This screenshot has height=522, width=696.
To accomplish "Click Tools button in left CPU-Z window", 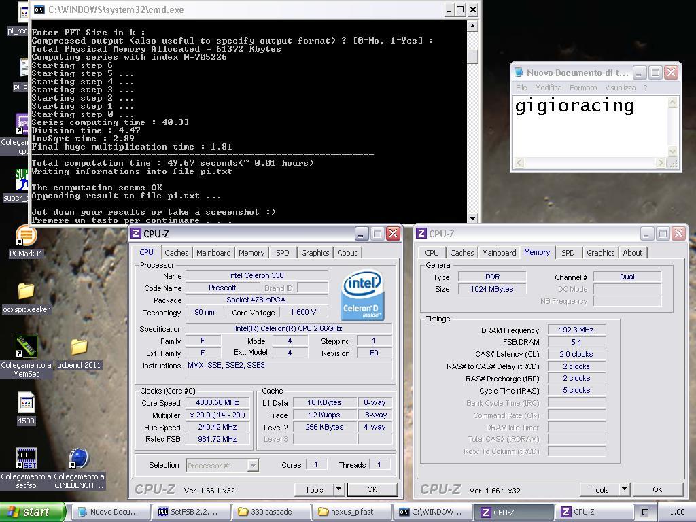I will pos(314,489).
